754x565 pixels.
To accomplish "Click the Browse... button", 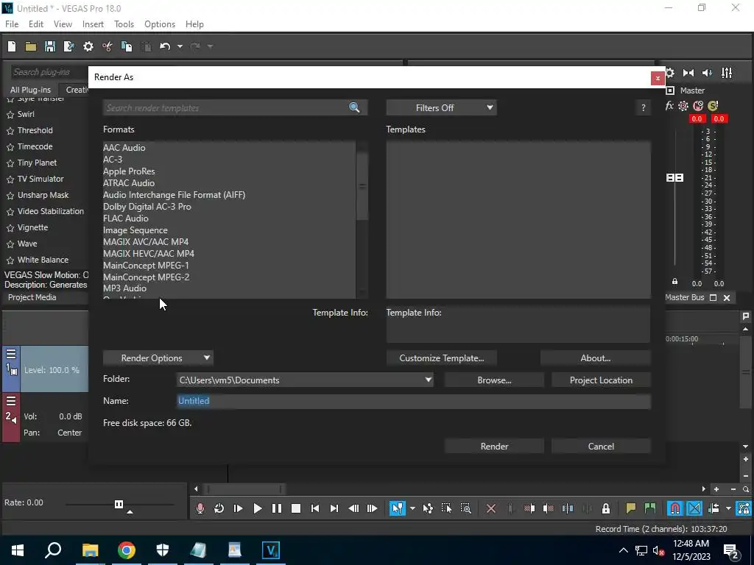I will tap(494, 380).
